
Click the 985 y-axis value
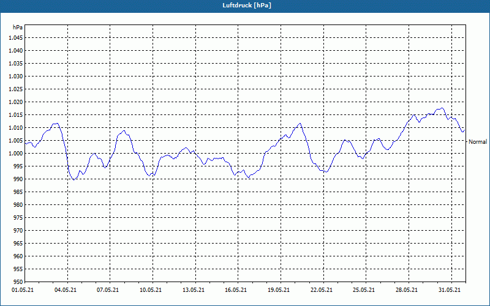click(18, 192)
